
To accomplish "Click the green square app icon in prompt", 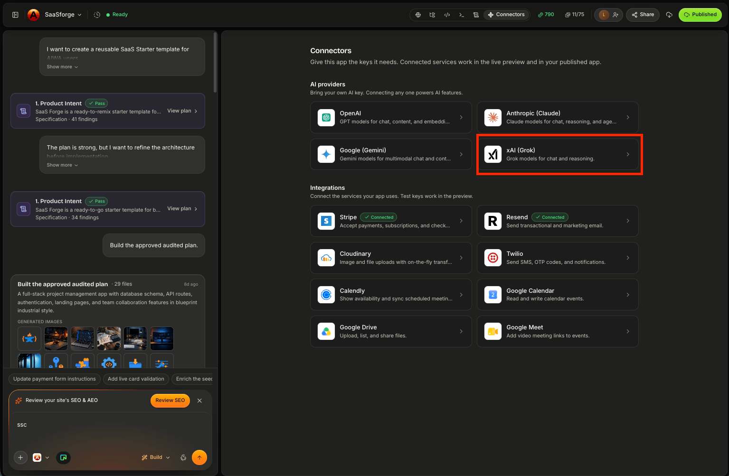I will click(x=63, y=457).
